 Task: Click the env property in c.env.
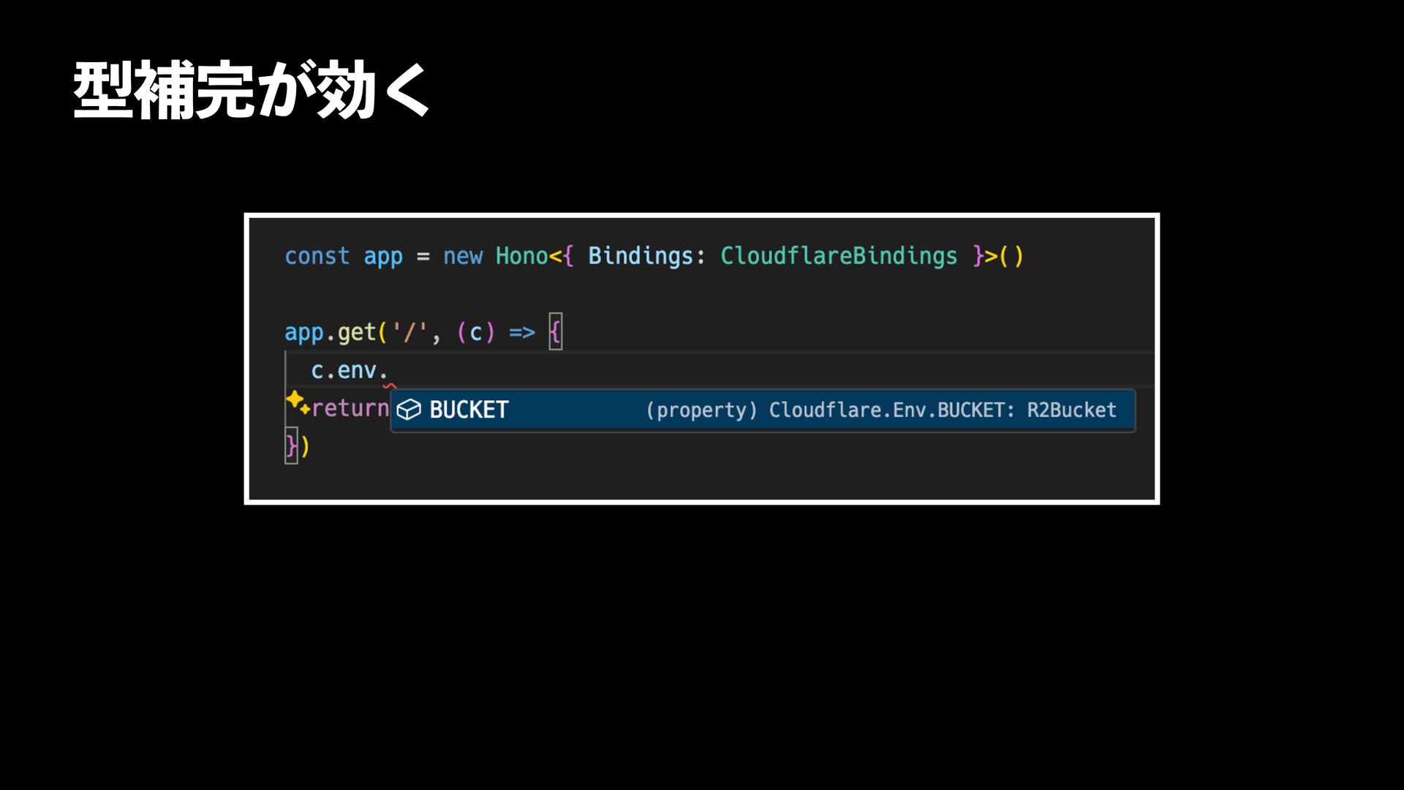coord(356,370)
